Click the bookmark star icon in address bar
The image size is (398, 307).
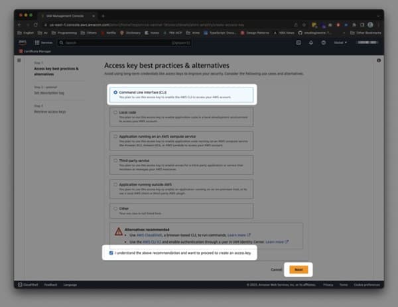pos(304,25)
